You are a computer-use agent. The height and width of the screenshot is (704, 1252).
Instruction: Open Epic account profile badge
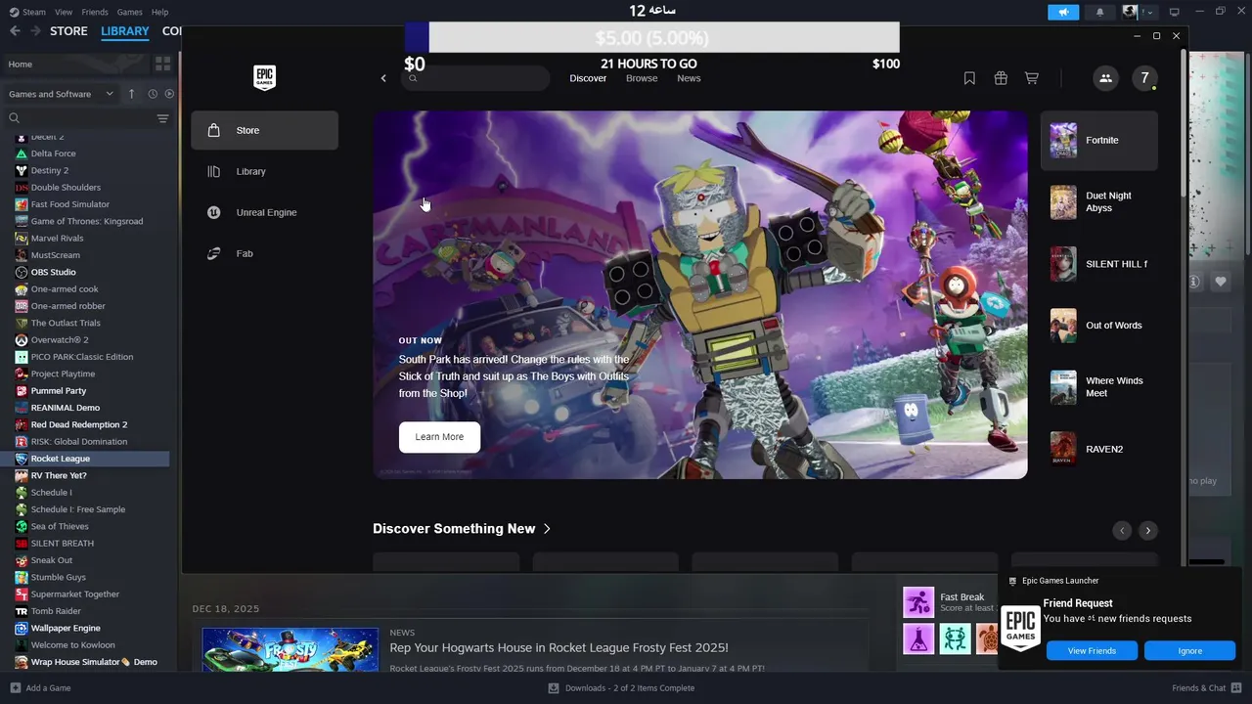[x=1145, y=78]
